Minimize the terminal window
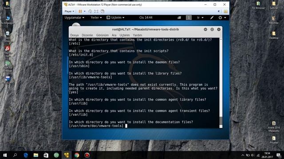The height and width of the screenshot is (159, 284). pos(205,30)
